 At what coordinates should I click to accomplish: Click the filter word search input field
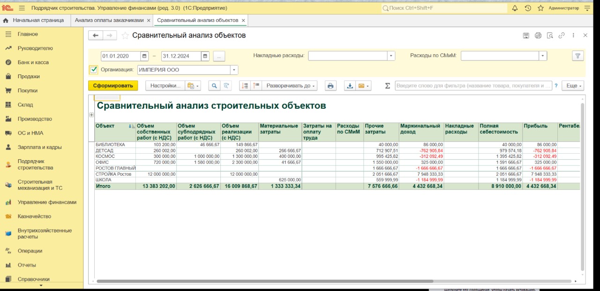pyautogui.click(x=473, y=86)
